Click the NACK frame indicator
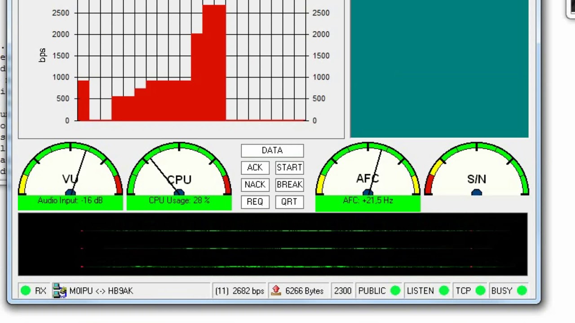 [255, 185]
